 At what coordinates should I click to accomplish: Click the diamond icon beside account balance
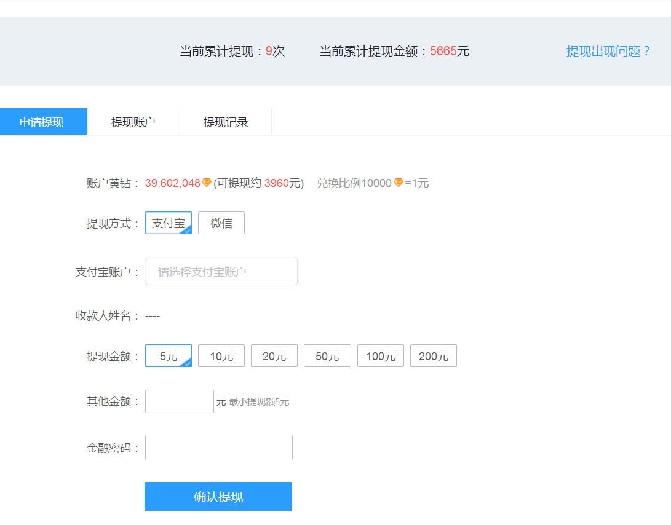tap(207, 183)
